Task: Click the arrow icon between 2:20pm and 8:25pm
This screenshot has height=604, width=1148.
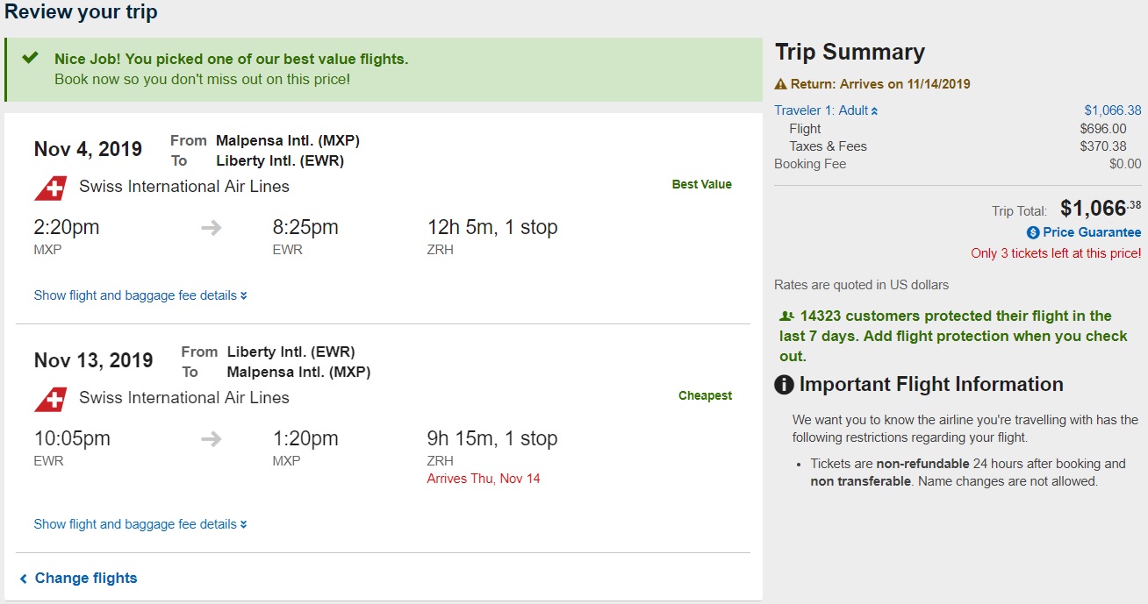Action: (x=211, y=228)
